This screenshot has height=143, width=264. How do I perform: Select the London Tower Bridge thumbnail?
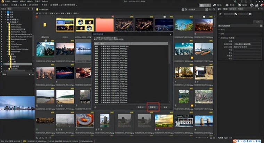click(x=204, y=121)
